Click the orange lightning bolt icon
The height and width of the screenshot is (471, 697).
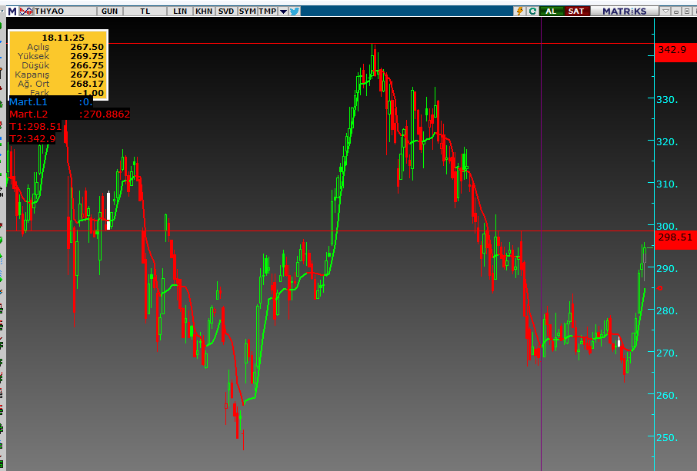pyautogui.click(x=519, y=11)
